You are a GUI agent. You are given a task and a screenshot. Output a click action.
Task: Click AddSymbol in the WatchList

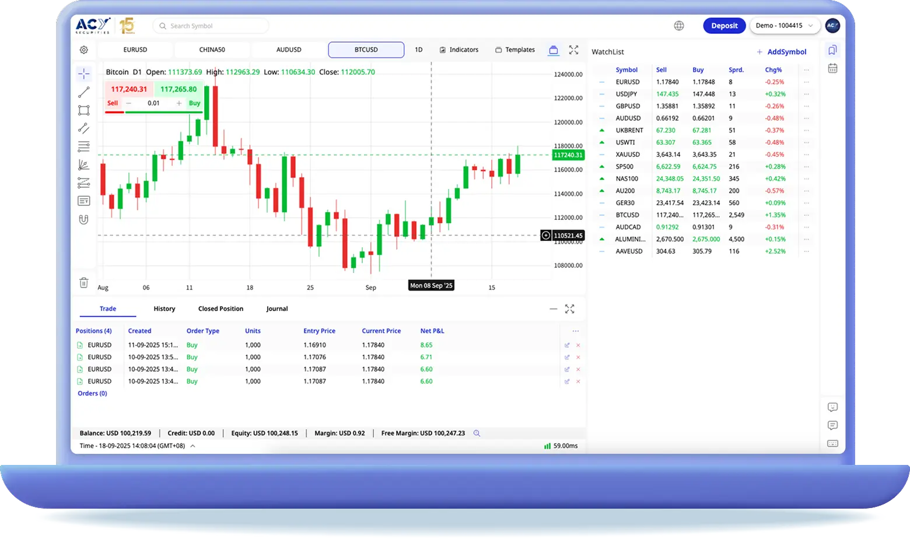pyautogui.click(x=782, y=52)
